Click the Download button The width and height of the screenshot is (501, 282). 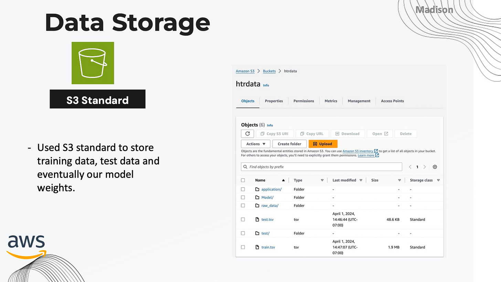pos(348,134)
